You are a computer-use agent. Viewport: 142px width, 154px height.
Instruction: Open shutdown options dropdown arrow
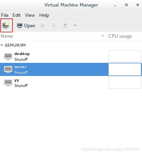point(75,26)
